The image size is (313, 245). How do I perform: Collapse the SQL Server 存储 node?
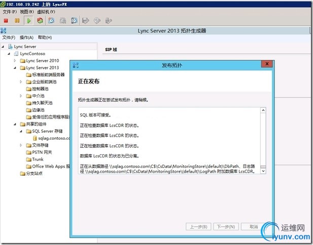point(21,131)
